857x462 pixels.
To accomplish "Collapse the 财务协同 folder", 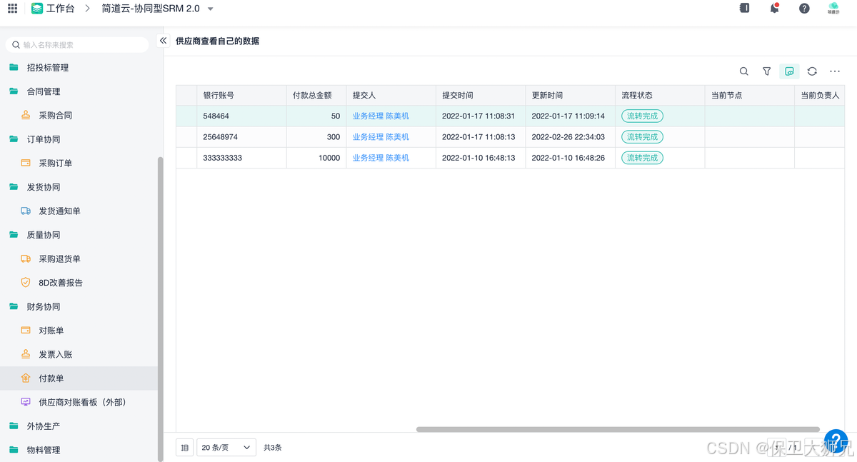I will coord(14,306).
